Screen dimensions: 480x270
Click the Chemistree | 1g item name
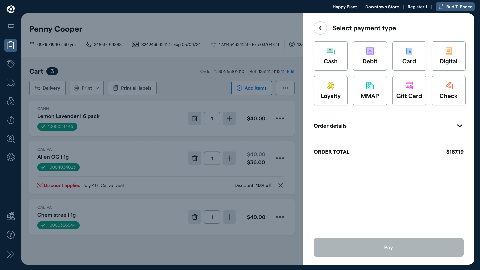pyautogui.click(x=57, y=215)
